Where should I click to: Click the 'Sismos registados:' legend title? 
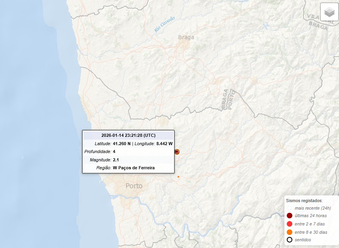click(x=304, y=201)
